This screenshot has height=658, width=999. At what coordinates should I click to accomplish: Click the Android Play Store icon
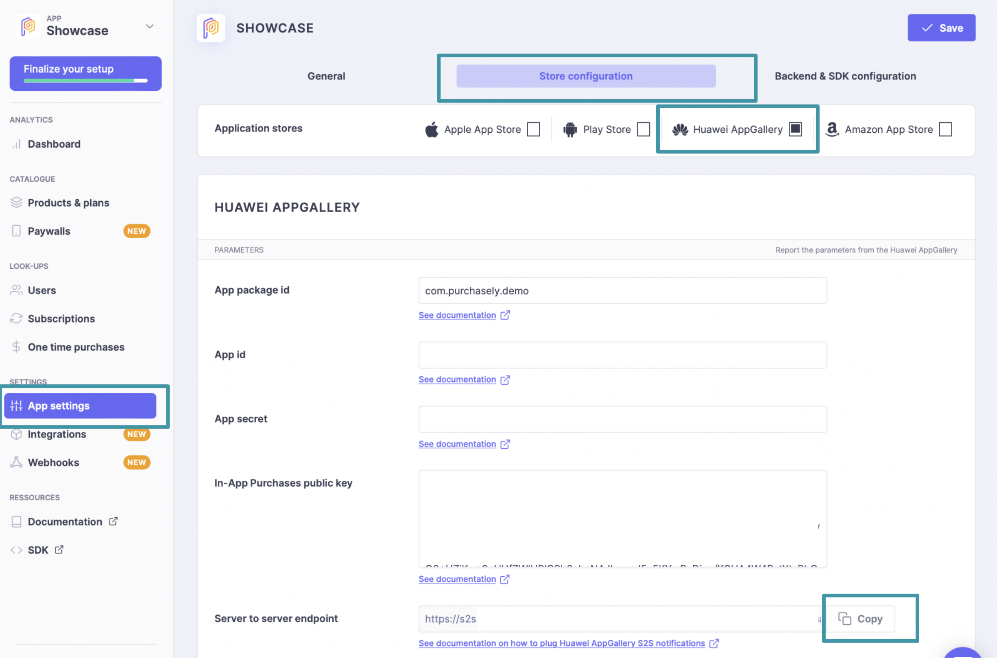[x=571, y=130]
